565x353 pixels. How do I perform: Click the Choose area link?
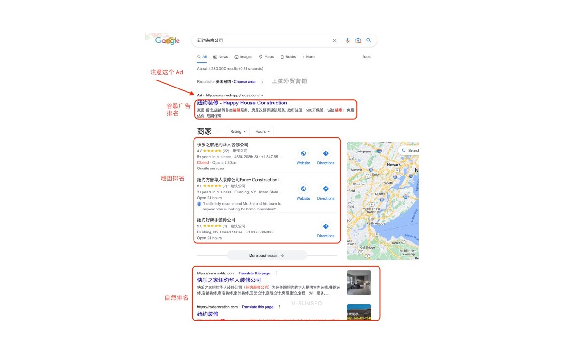click(245, 82)
